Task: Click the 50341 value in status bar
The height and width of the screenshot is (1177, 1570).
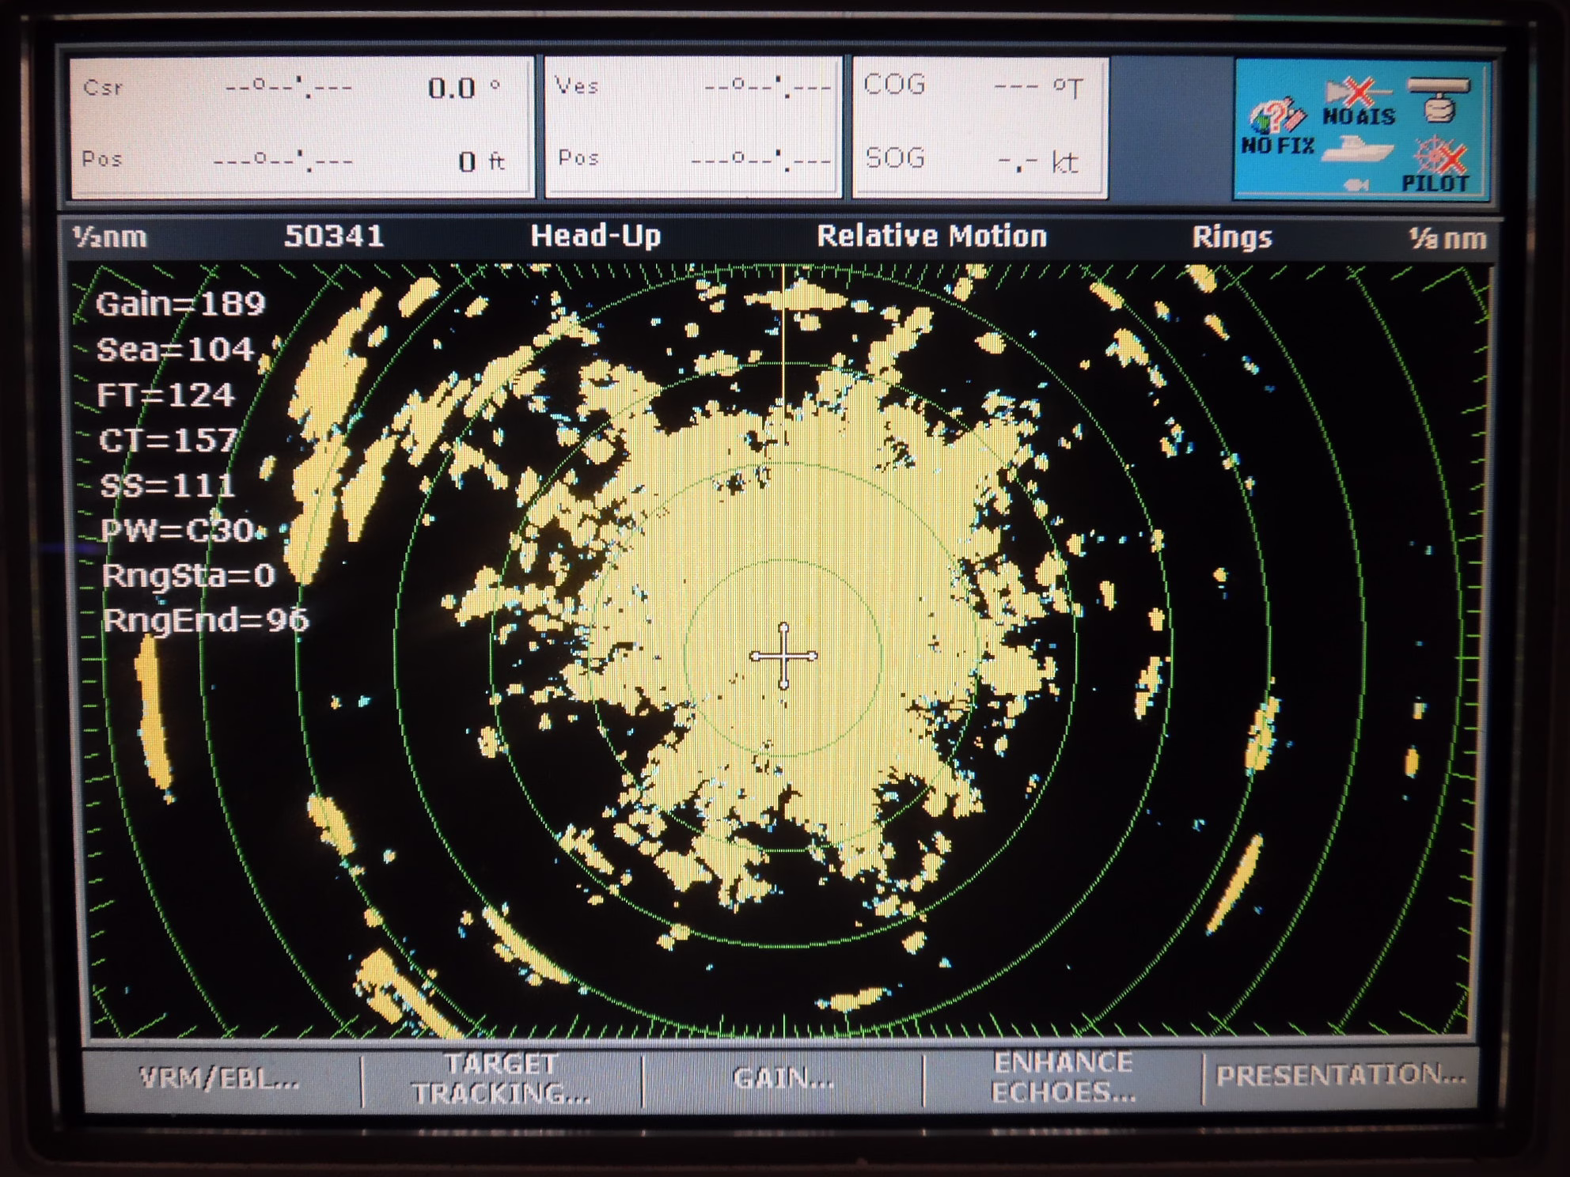Action: [x=334, y=237]
